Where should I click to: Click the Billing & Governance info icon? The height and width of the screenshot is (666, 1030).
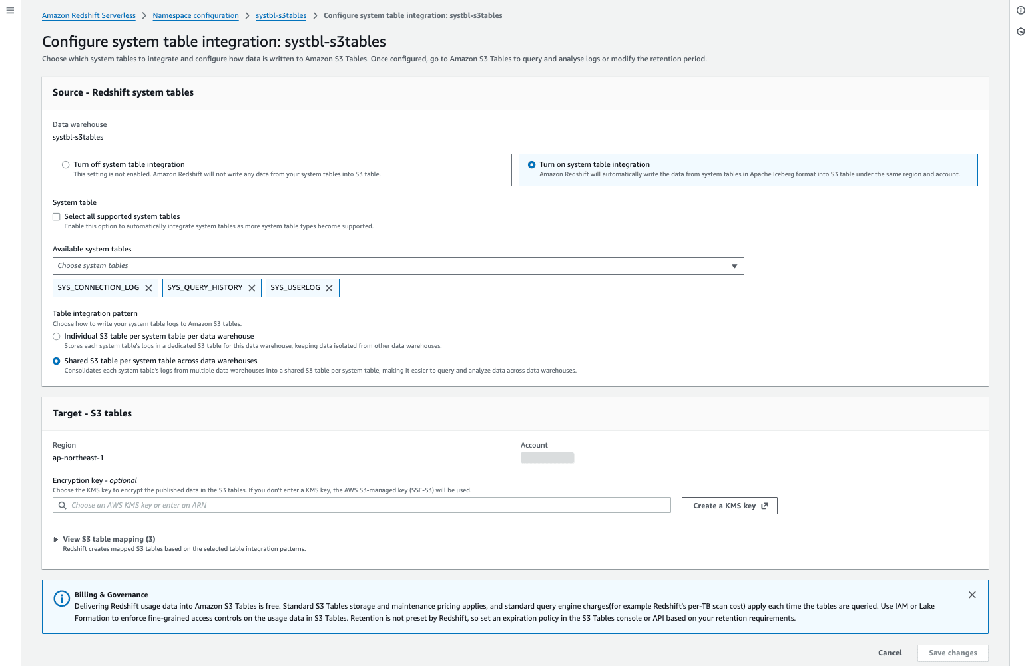coord(61,599)
